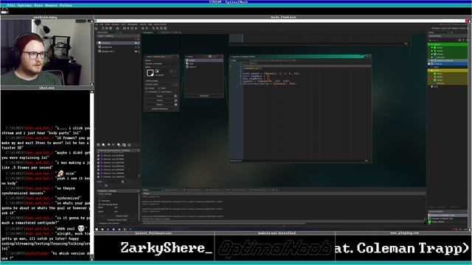Open Game Options from the toolbar
Screen dimensions: 472x265
[142, 28]
